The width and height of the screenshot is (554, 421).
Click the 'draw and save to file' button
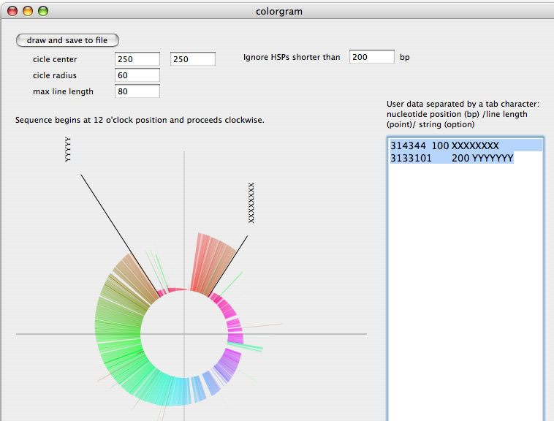tap(67, 40)
